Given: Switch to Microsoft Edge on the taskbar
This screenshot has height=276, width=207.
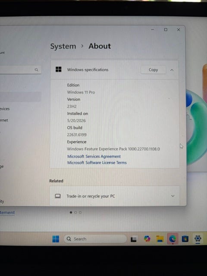Looking at the screenshot, I should pos(172,239).
